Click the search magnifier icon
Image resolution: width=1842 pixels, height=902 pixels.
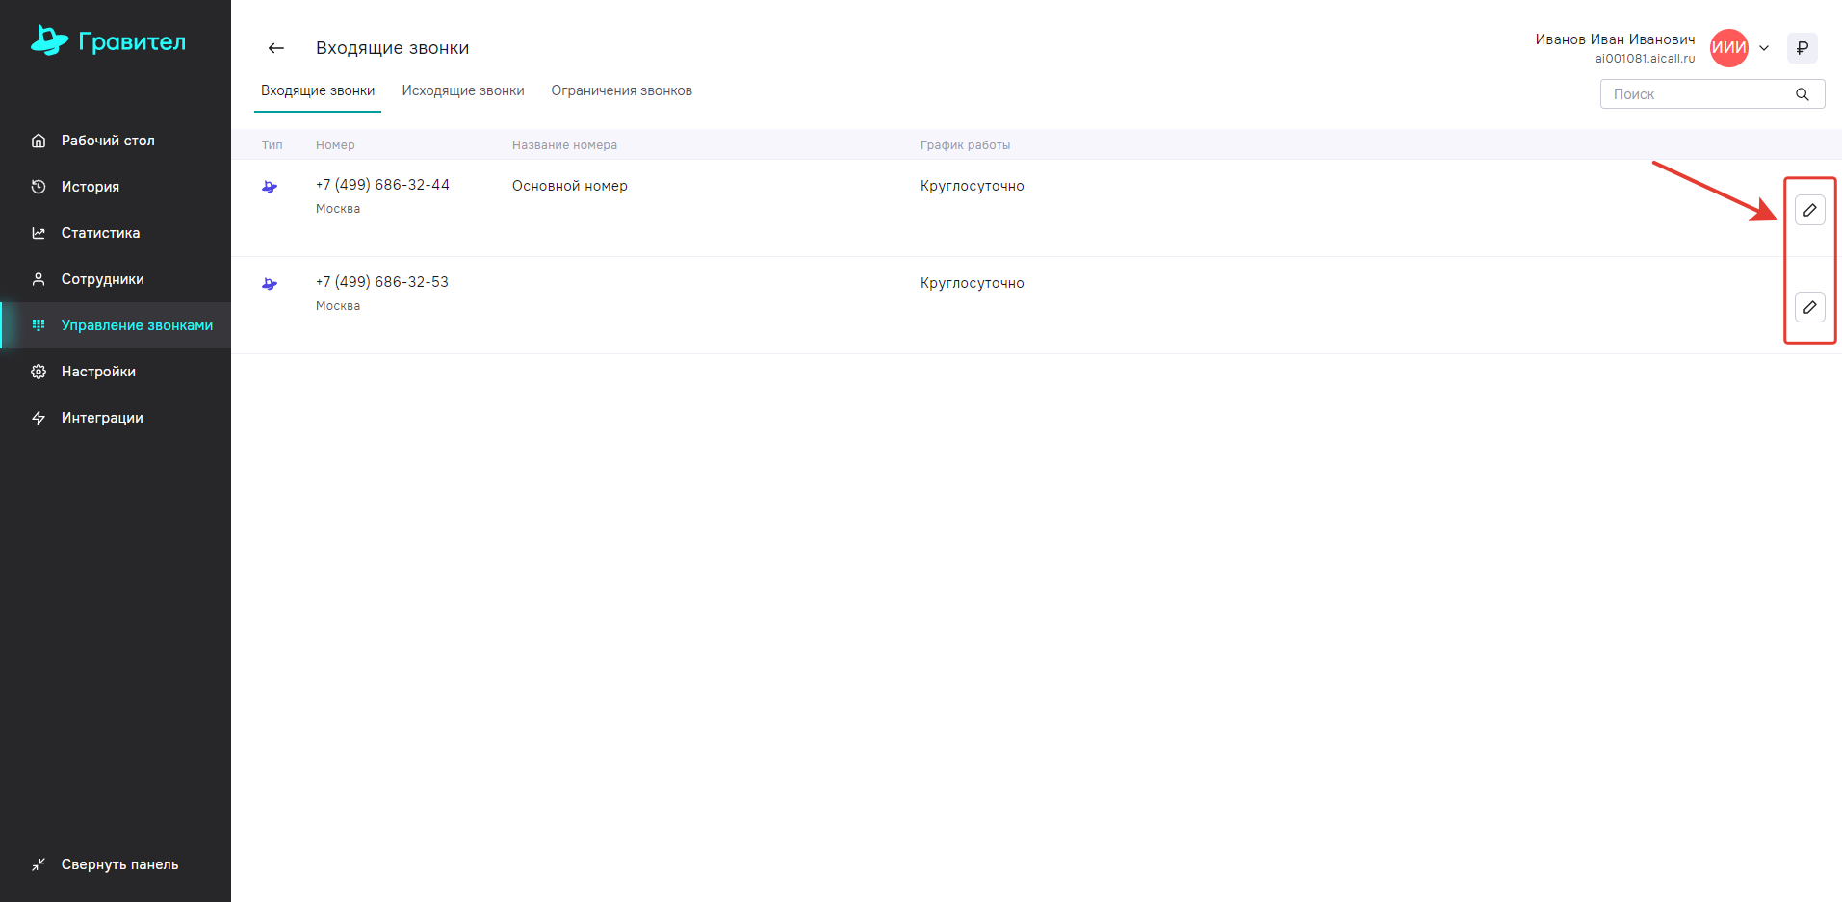[1802, 94]
